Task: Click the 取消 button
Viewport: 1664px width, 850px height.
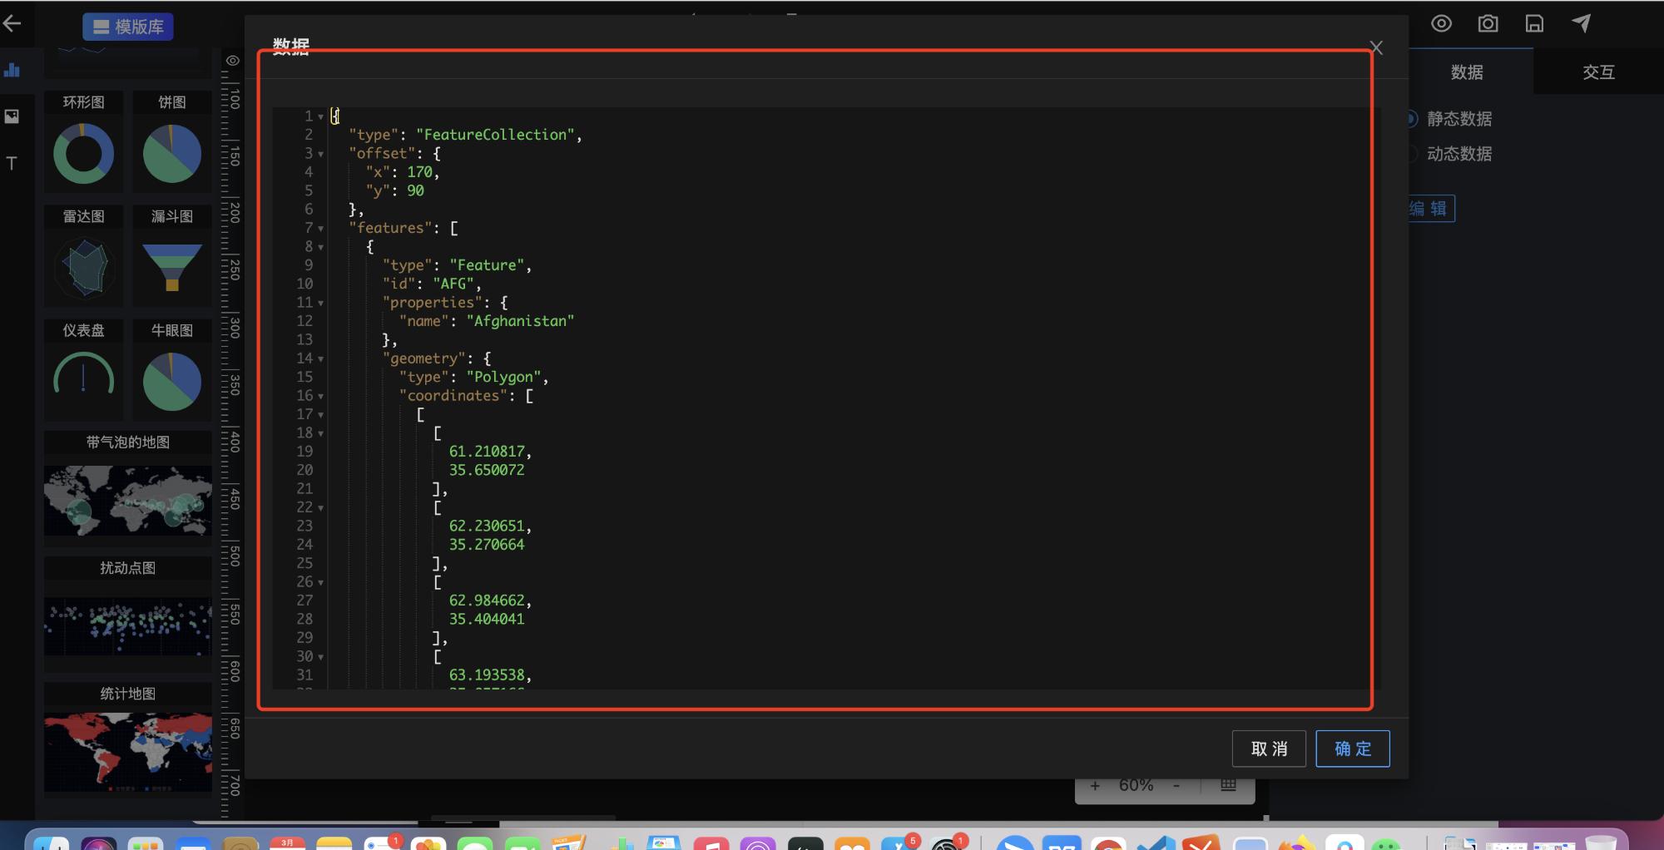Action: click(1269, 749)
